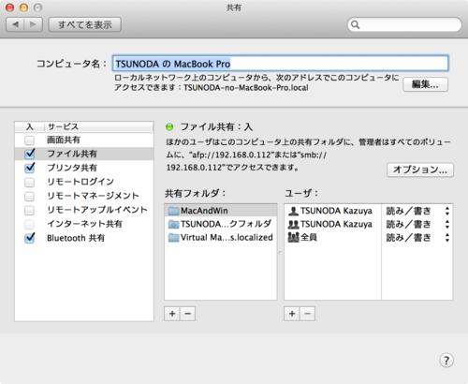Uncheck Bluetooth 共有 checkbox
This screenshot has height=384, width=468.
click(30, 238)
